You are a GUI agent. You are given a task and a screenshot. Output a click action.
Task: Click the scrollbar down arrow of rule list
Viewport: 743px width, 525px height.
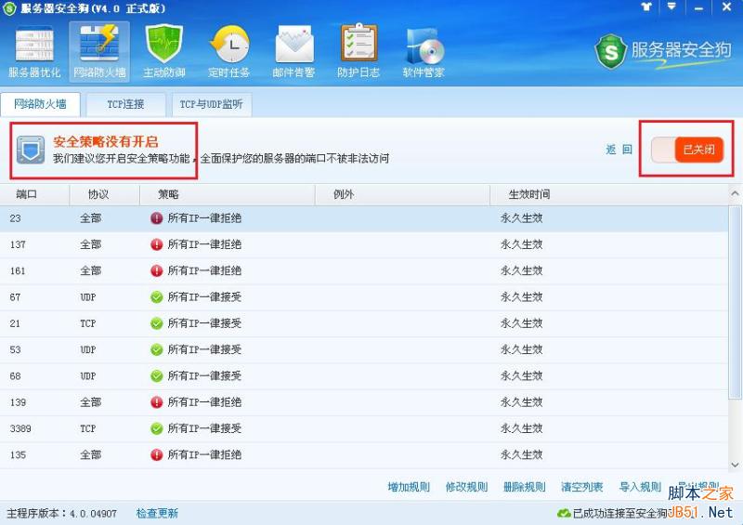pyautogui.click(x=735, y=465)
